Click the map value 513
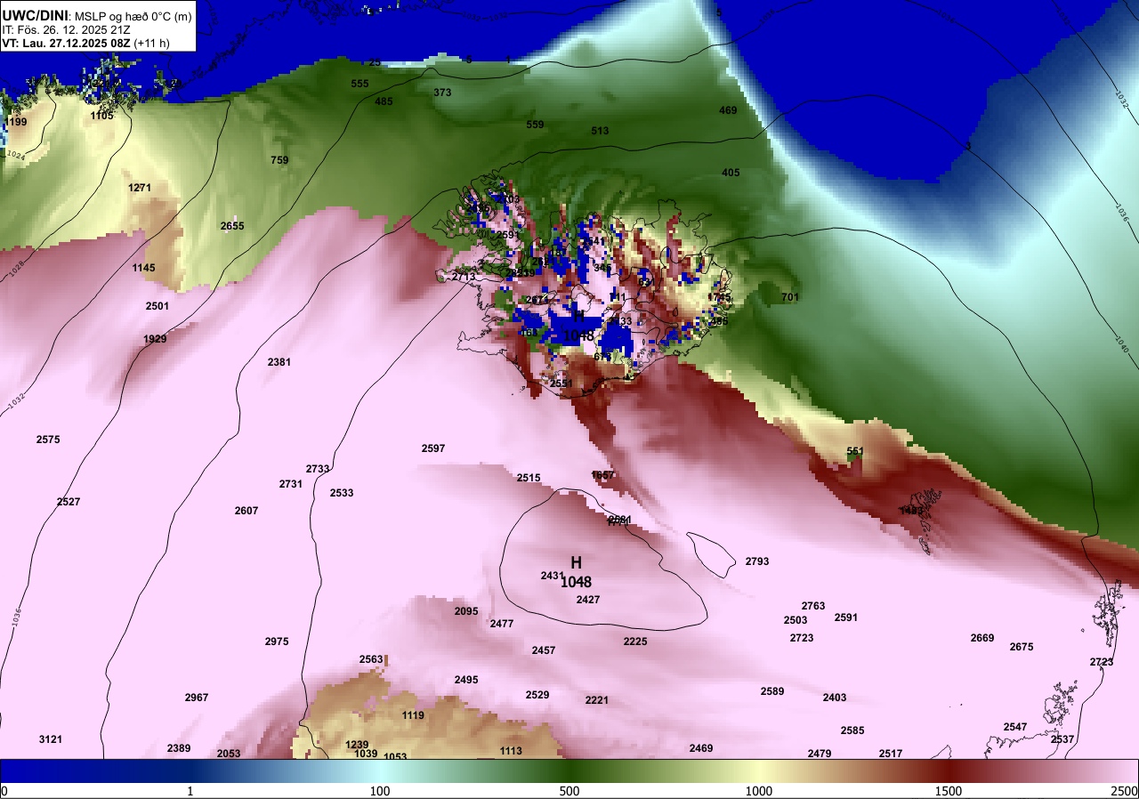 [x=600, y=131]
